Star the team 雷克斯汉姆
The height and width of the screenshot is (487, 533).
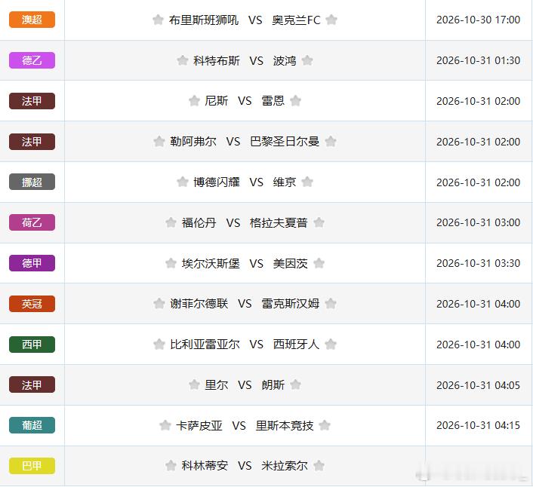(x=331, y=303)
